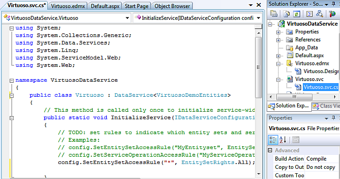This screenshot has height=179, width=340.
Task: Collapse the Virtuoso.edmx node
Action: tap(278, 64)
